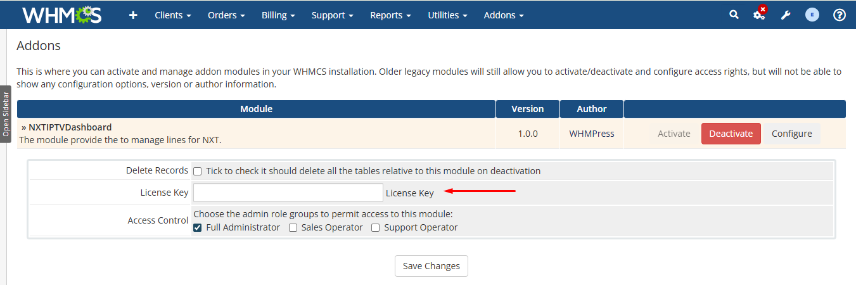Click the red Deactivate button
Image resolution: width=856 pixels, height=285 pixels.
pos(731,134)
